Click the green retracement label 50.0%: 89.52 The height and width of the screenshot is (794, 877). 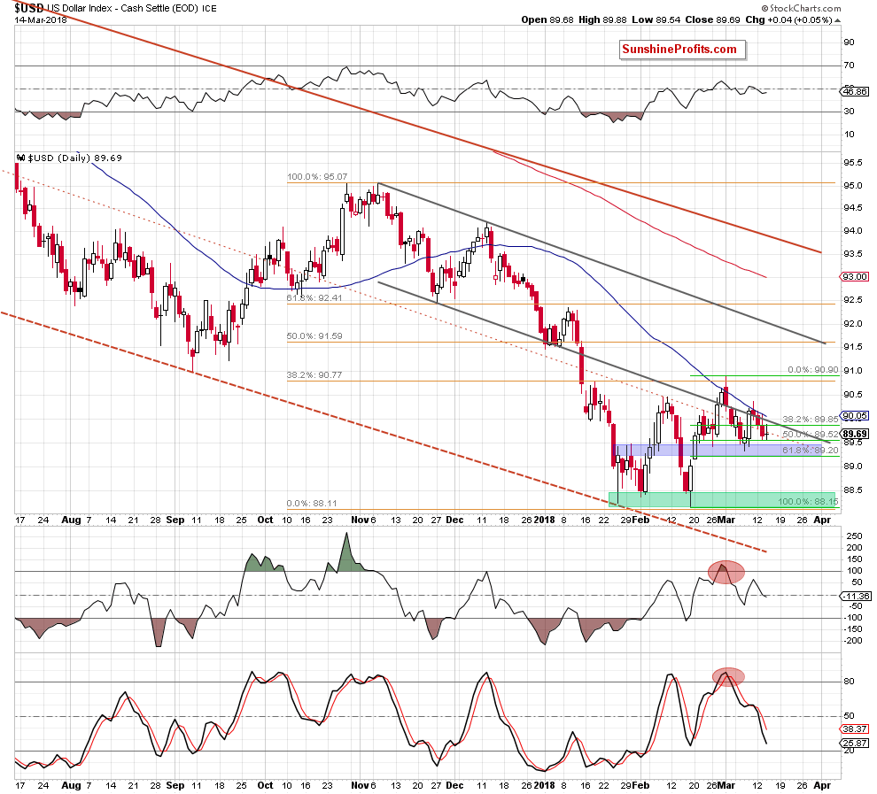pos(811,434)
